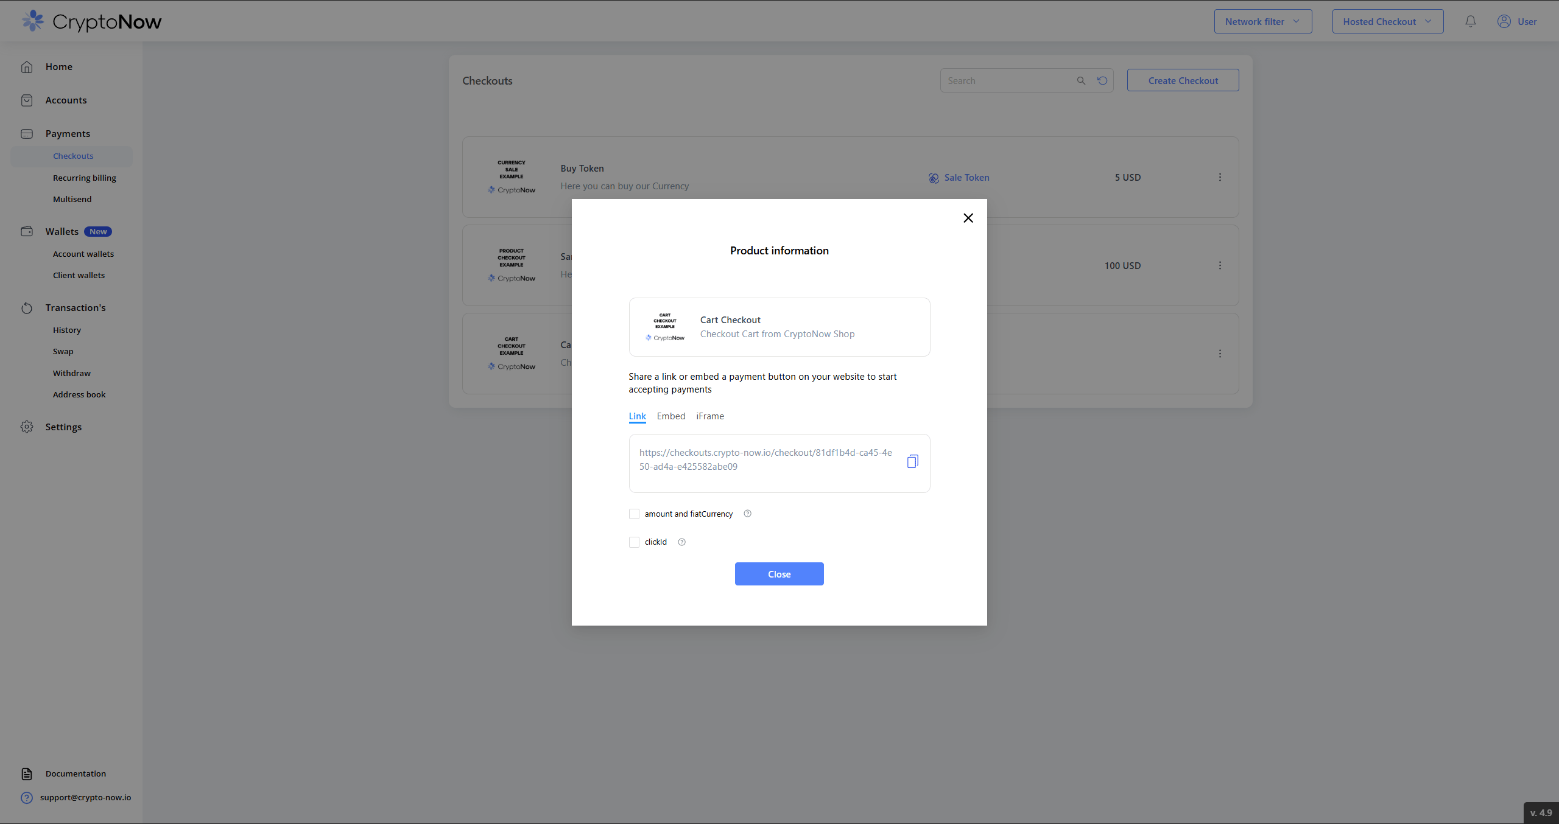Click the Transaction's history clock icon
1559x824 pixels.
[x=27, y=308]
